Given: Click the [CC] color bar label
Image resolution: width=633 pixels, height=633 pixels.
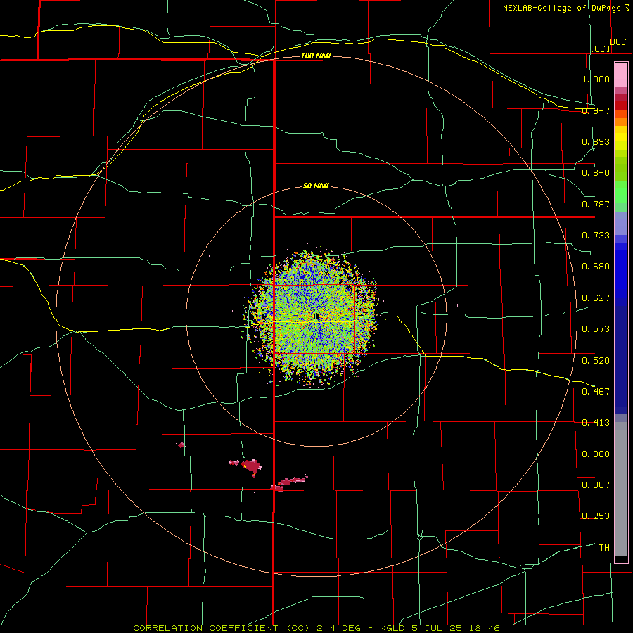Looking at the screenshot, I should click(601, 49).
